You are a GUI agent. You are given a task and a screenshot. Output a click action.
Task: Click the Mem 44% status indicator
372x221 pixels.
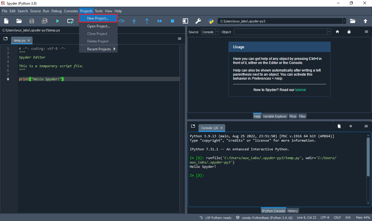(x=363, y=218)
